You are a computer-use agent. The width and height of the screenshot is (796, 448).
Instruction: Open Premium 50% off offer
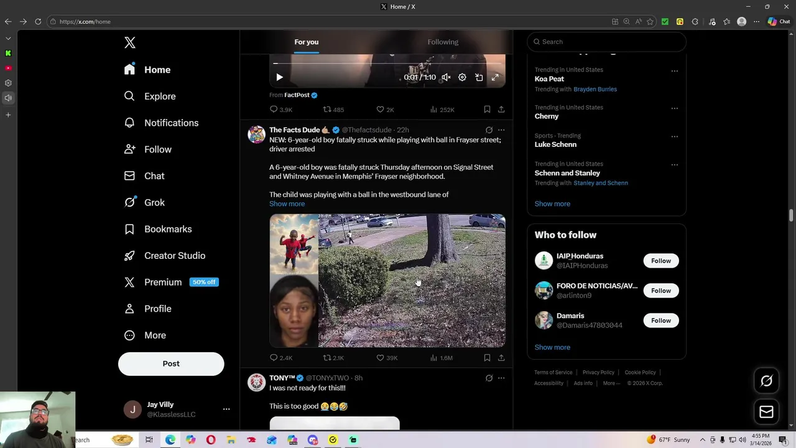coord(171,282)
